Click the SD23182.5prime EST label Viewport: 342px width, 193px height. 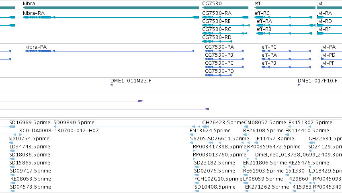tap(215, 163)
